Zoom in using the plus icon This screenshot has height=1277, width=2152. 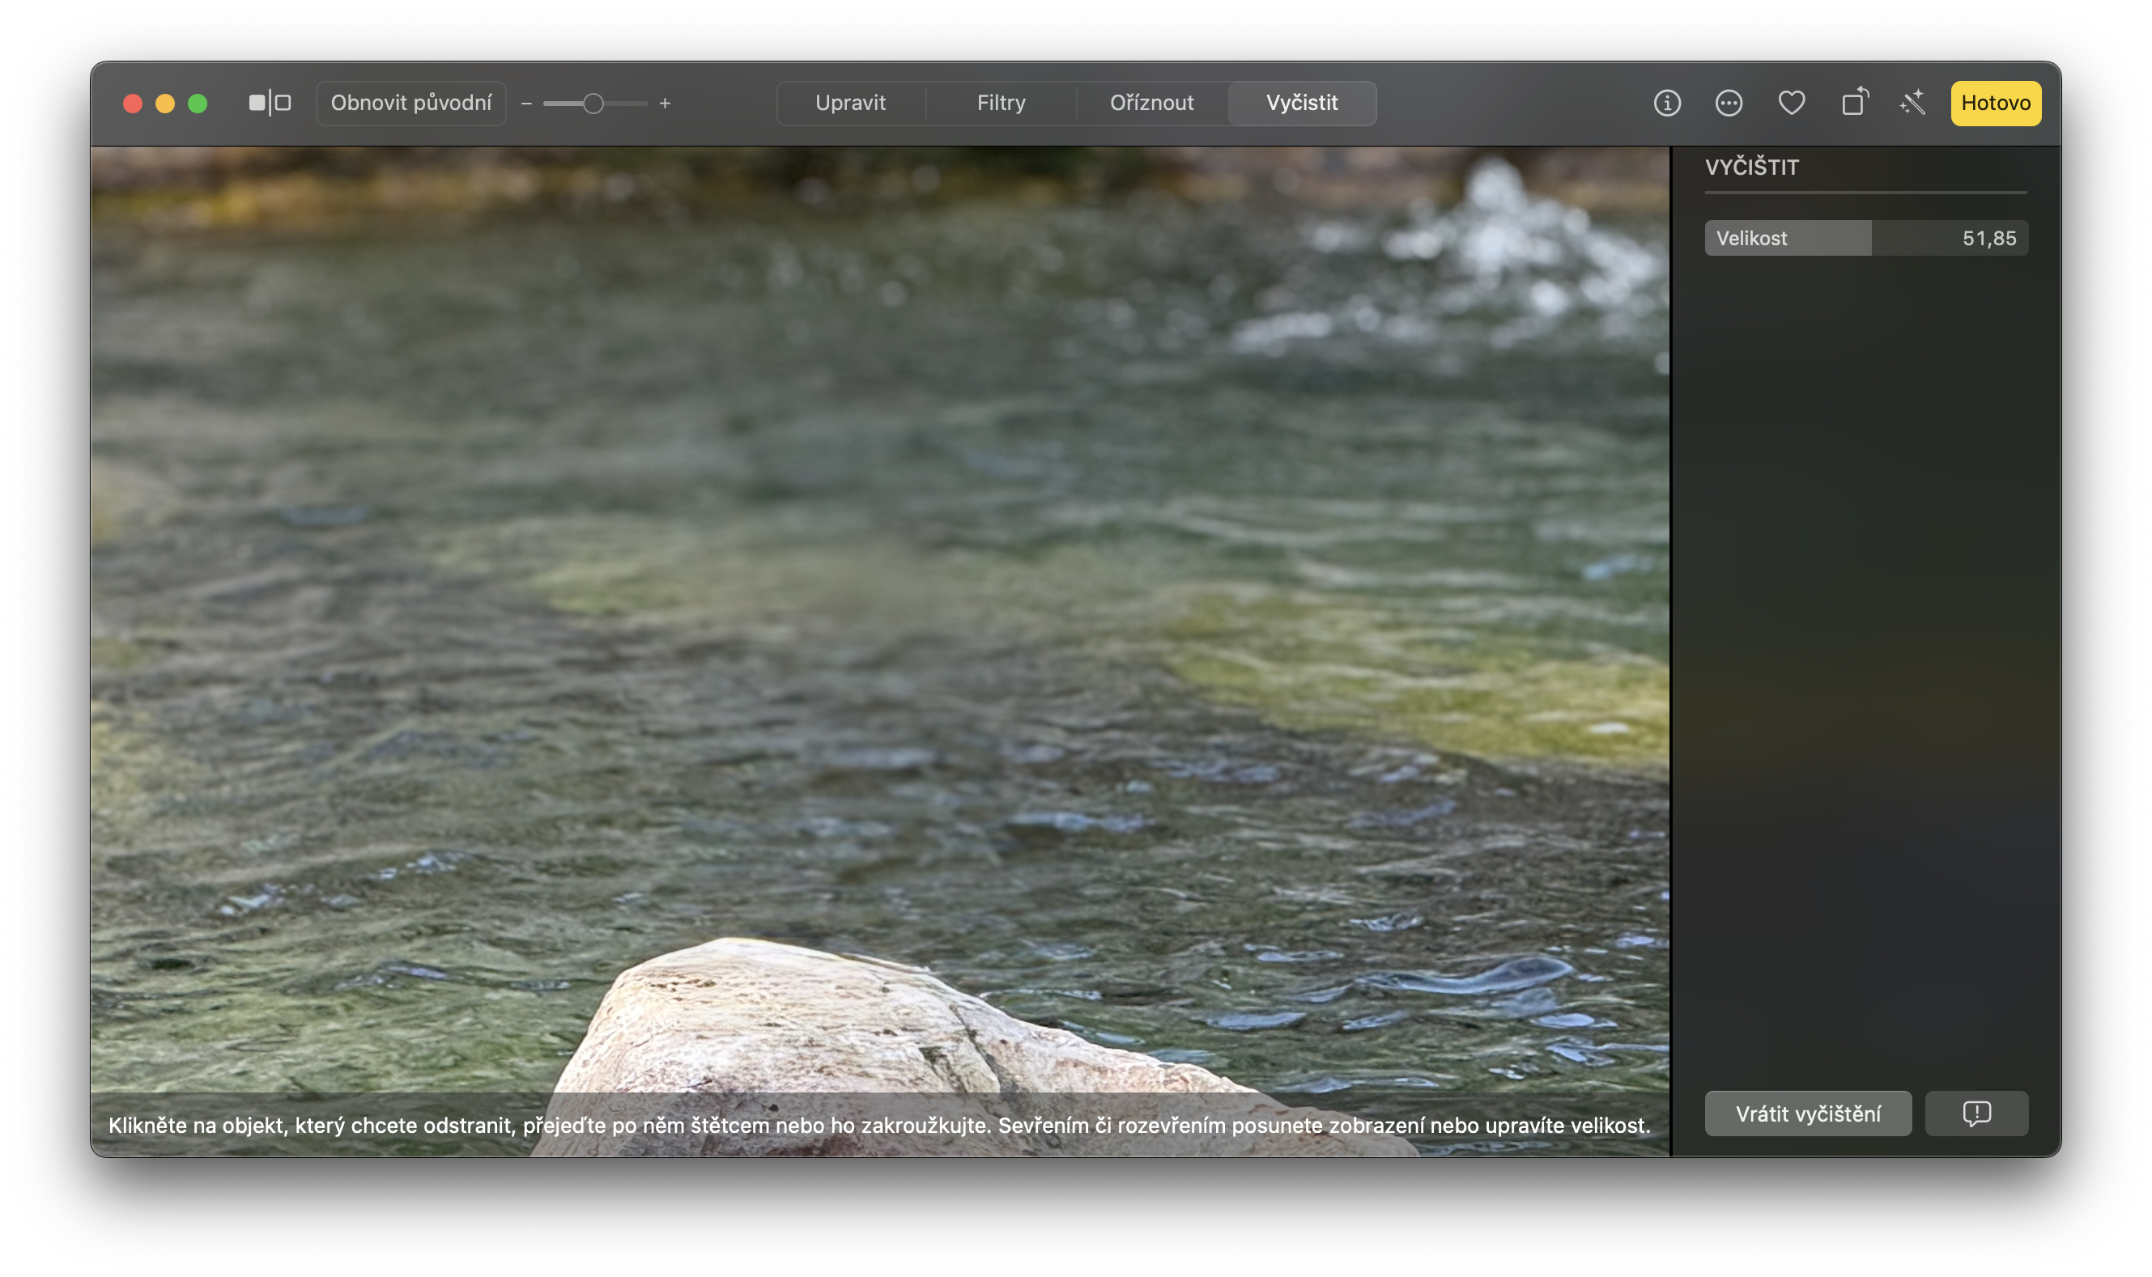[665, 103]
